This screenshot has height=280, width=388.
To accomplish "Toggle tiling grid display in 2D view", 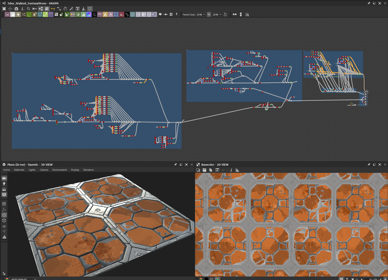I will click(341, 279).
